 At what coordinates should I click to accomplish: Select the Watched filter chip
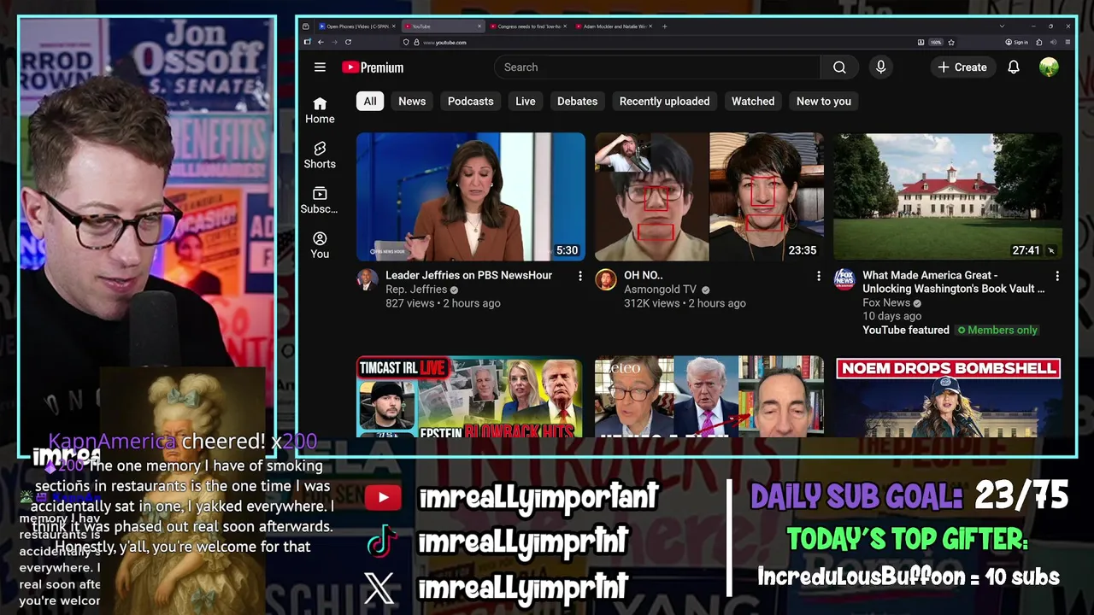753,101
